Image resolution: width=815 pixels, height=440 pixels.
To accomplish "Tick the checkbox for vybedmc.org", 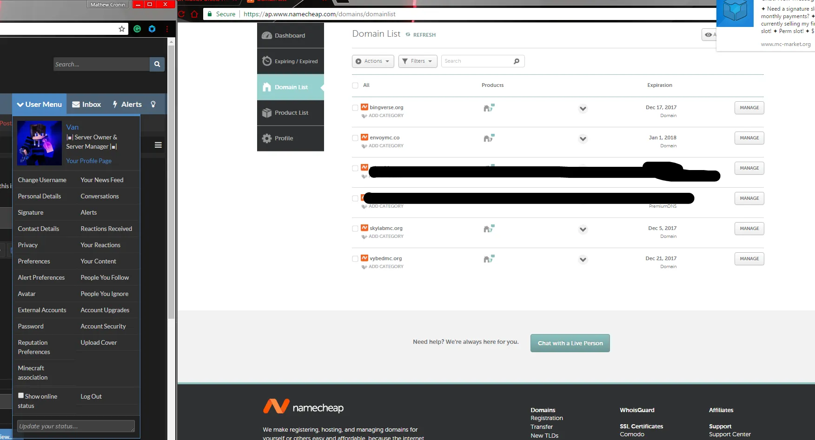I will (355, 259).
